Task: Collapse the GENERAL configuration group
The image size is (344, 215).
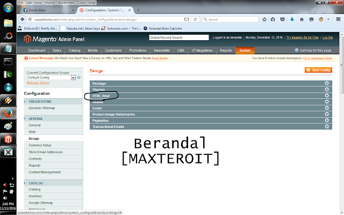Action: [x=53, y=119]
